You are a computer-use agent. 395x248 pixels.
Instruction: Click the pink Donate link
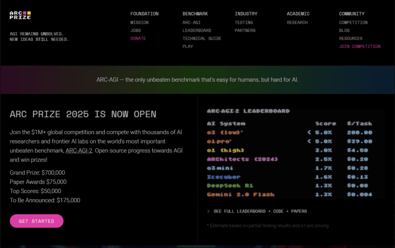138,39
